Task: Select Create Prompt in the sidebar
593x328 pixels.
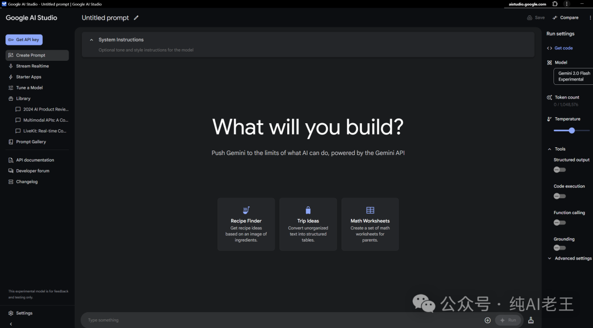Action: click(37, 55)
